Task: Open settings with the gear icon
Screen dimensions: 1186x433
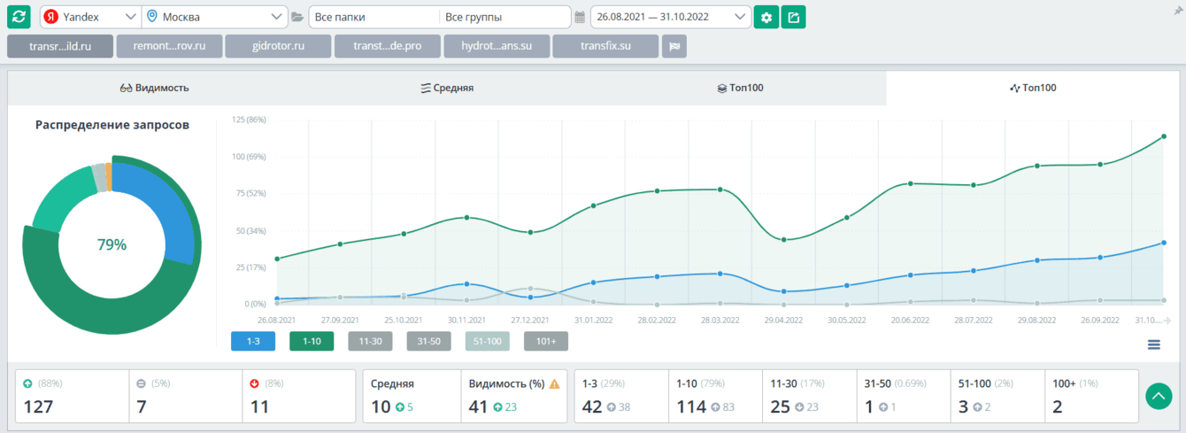Action: pyautogui.click(x=766, y=17)
